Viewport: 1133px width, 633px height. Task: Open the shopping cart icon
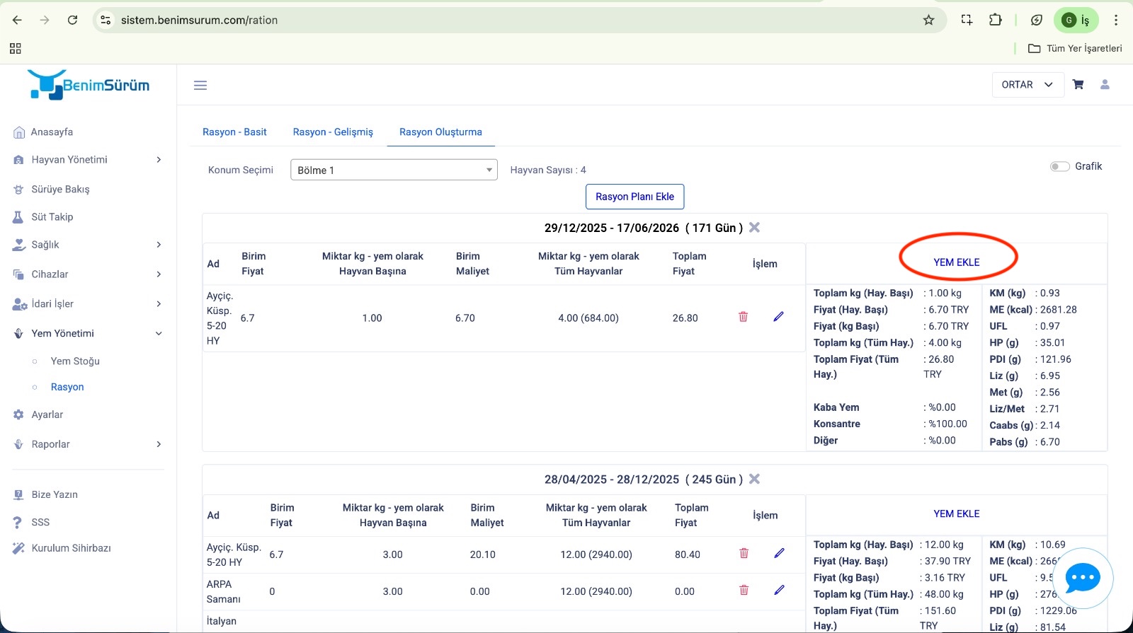pos(1078,85)
